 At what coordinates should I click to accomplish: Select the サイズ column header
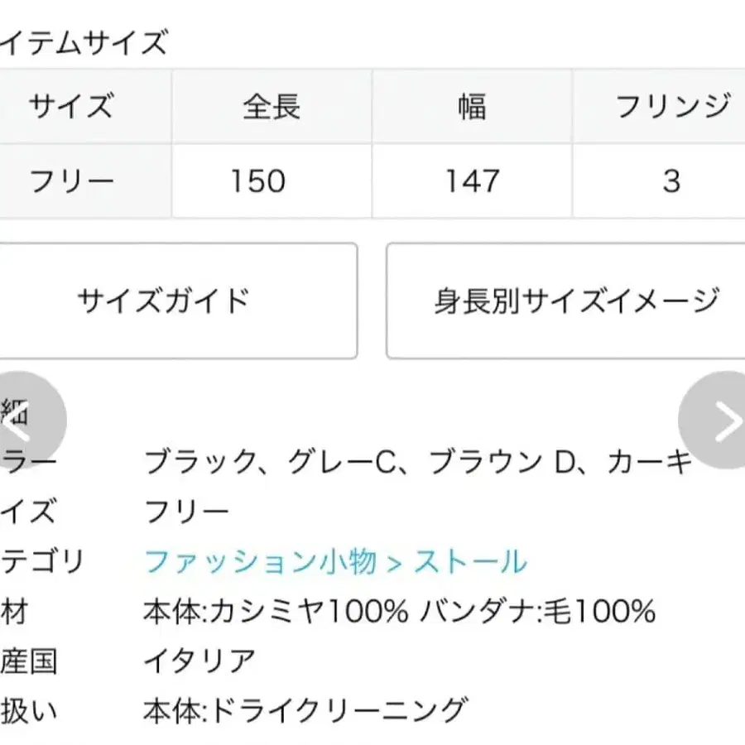pos(72,106)
